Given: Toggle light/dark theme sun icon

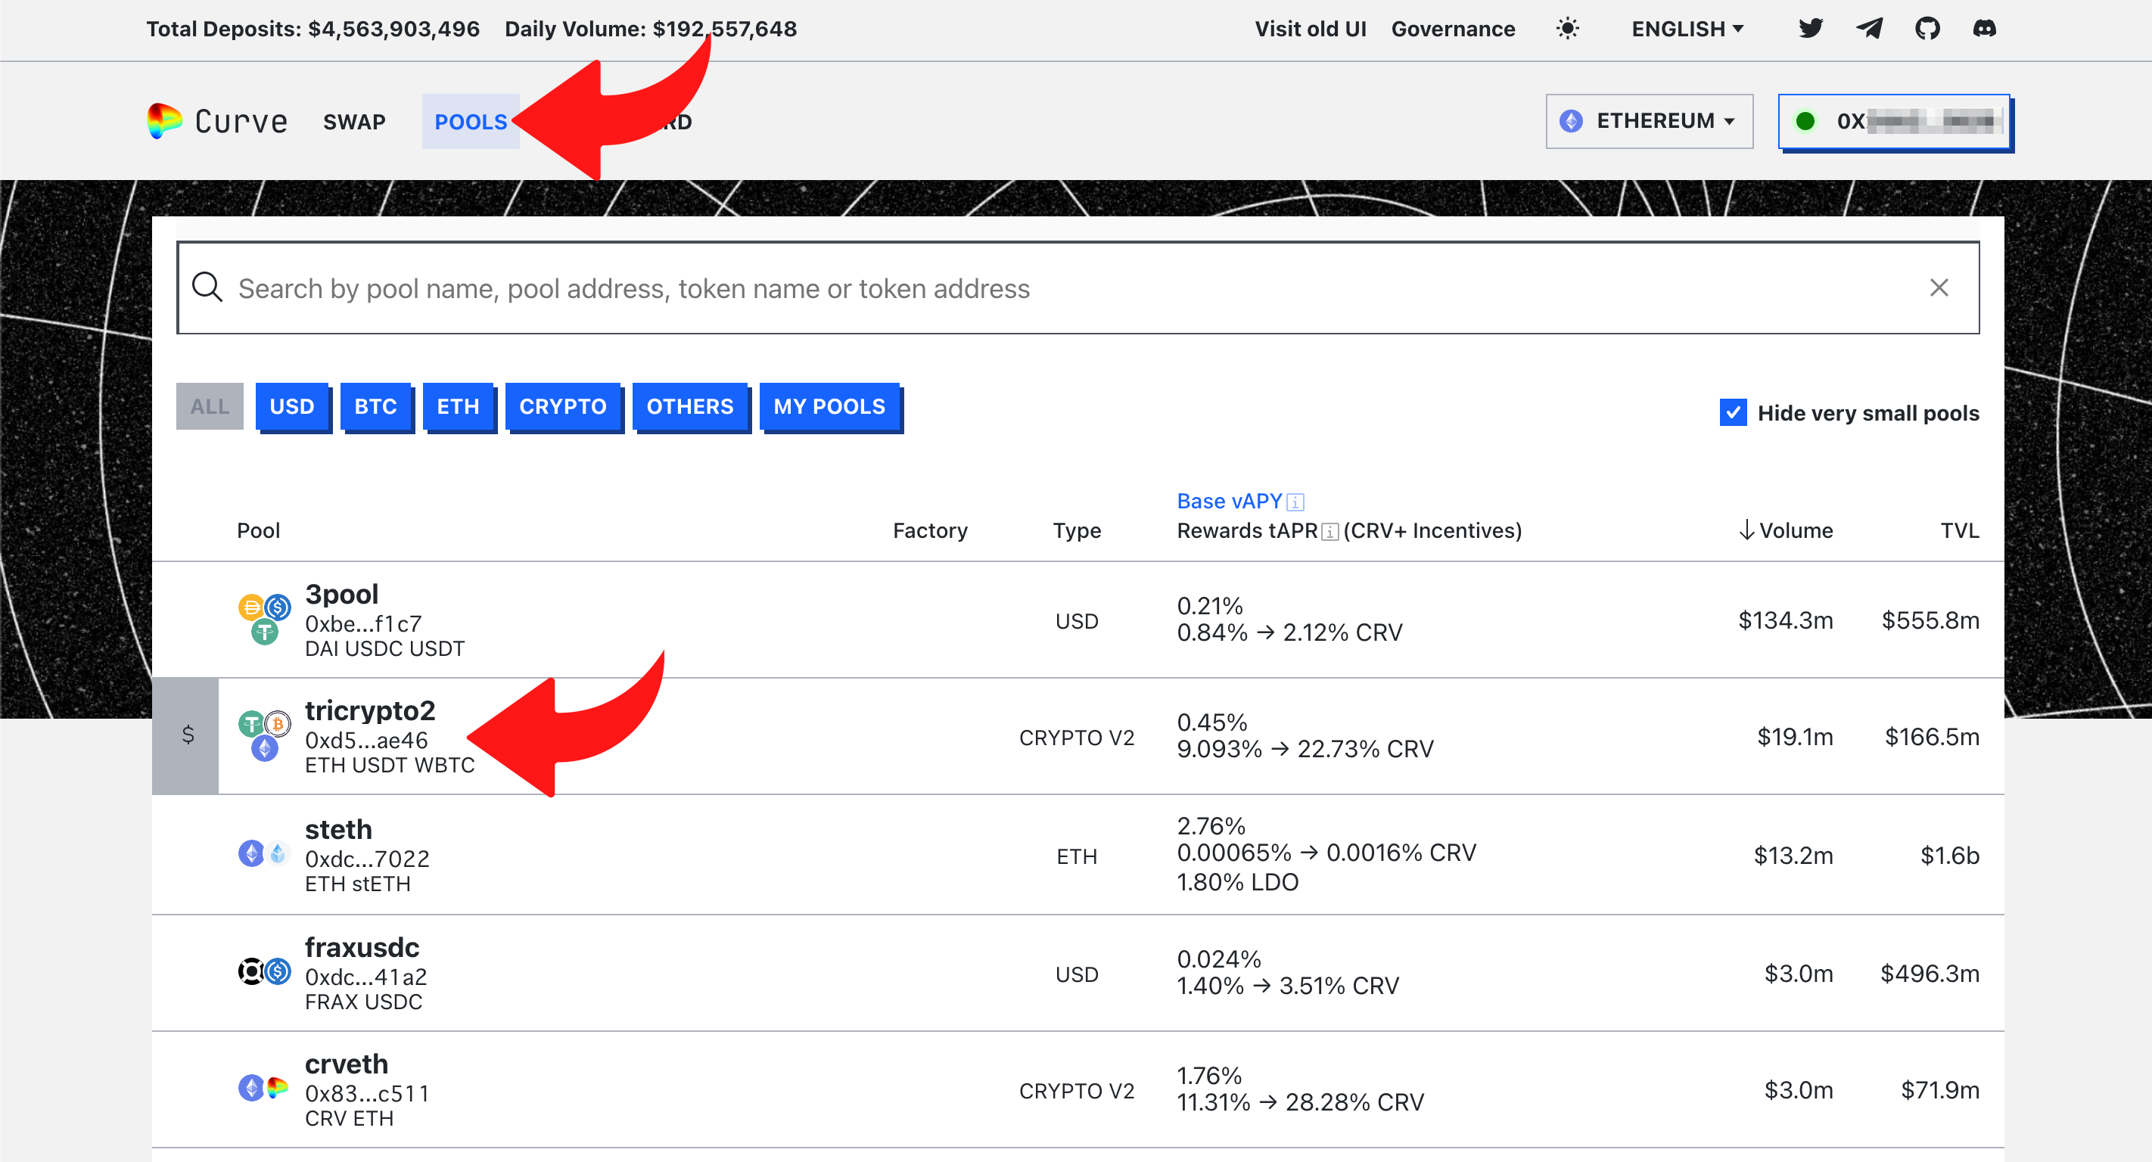Looking at the screenshot, I should [x=1568, y=29].
